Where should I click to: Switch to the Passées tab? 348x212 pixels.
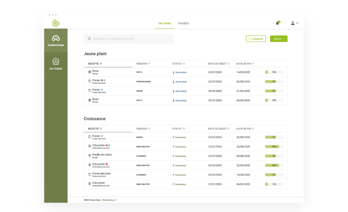pyautogui.click(x=183, y=24)
